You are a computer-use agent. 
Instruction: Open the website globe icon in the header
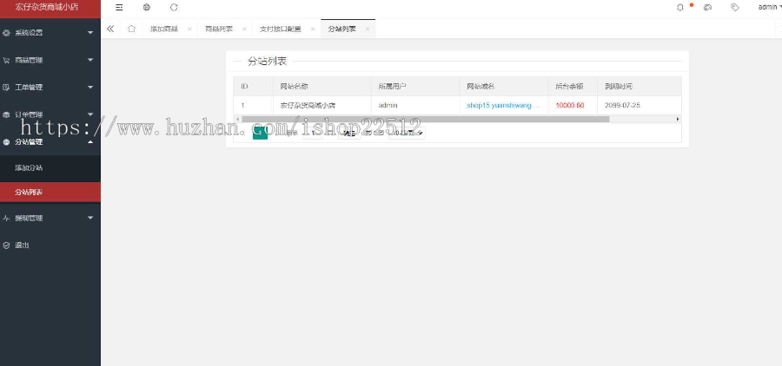pos(147,8)
